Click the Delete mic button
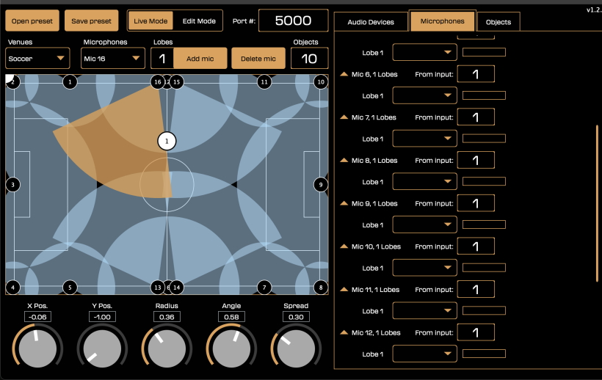This screenshot has height=380, width=602. pyautogui.click(x=258, y=58)
